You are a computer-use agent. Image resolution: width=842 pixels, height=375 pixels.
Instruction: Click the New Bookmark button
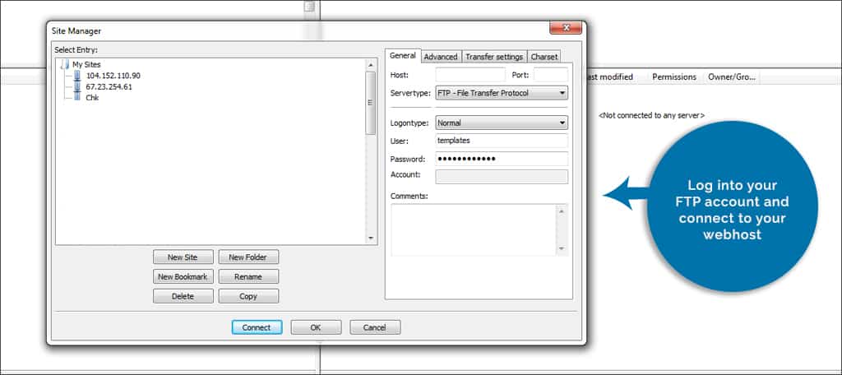tap(183, 276)
